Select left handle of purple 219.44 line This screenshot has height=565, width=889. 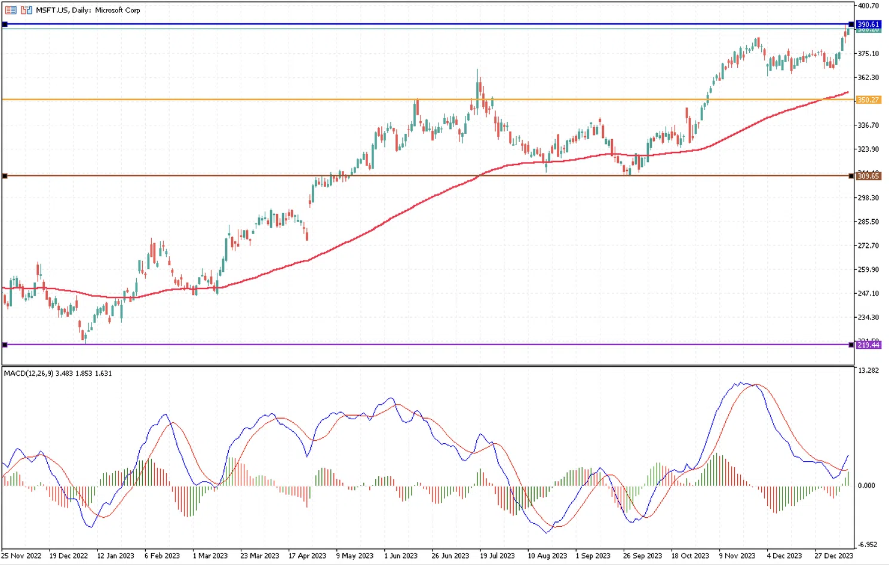point(5,345)
